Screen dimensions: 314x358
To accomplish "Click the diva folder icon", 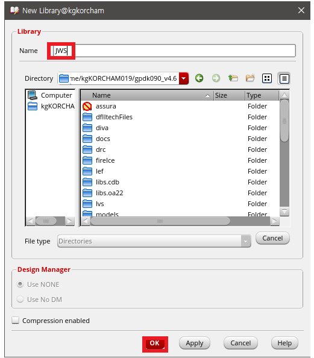I will pos(87,128).
